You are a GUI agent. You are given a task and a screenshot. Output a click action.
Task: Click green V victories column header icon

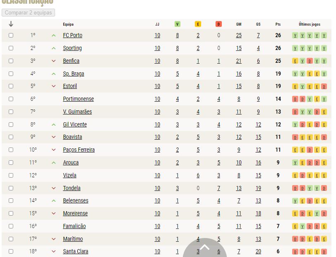(x=177, y=24)
